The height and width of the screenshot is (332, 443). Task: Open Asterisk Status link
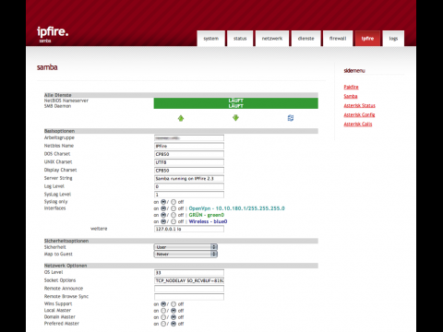[x=359, y=105]
